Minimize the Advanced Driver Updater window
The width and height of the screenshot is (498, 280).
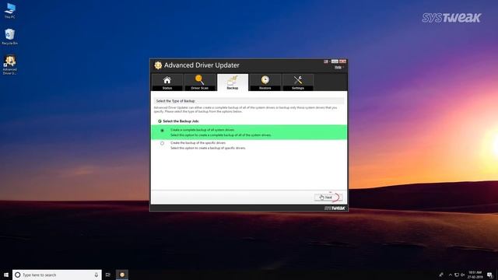click(x=335, y=61)
